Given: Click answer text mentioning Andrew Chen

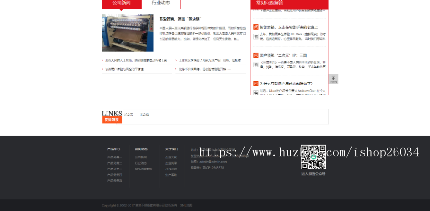Looking at the screenshot, I should point(292,93).
